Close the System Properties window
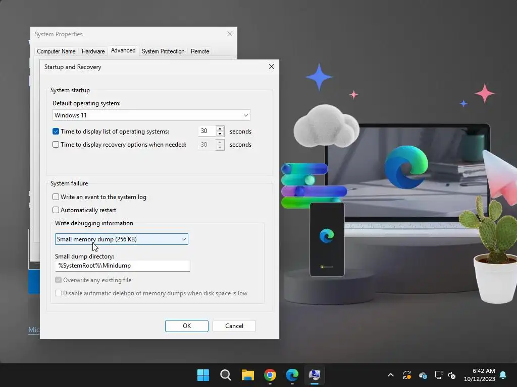Screen dimensions: 517x387 coord(230,34)
